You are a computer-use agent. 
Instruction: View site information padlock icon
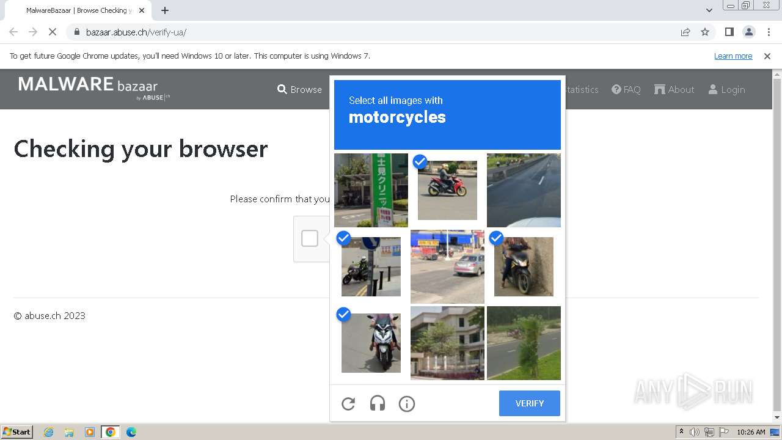pos(76,32)
